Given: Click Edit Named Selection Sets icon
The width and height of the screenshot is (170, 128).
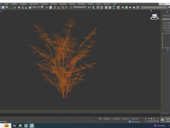Looking at the screenshot, I should click(x=71, y=7).
